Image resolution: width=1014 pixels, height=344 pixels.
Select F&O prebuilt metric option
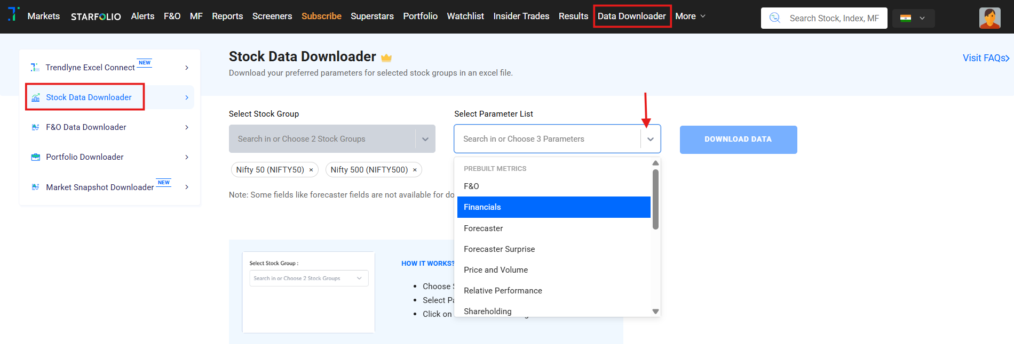pos(553,186)
